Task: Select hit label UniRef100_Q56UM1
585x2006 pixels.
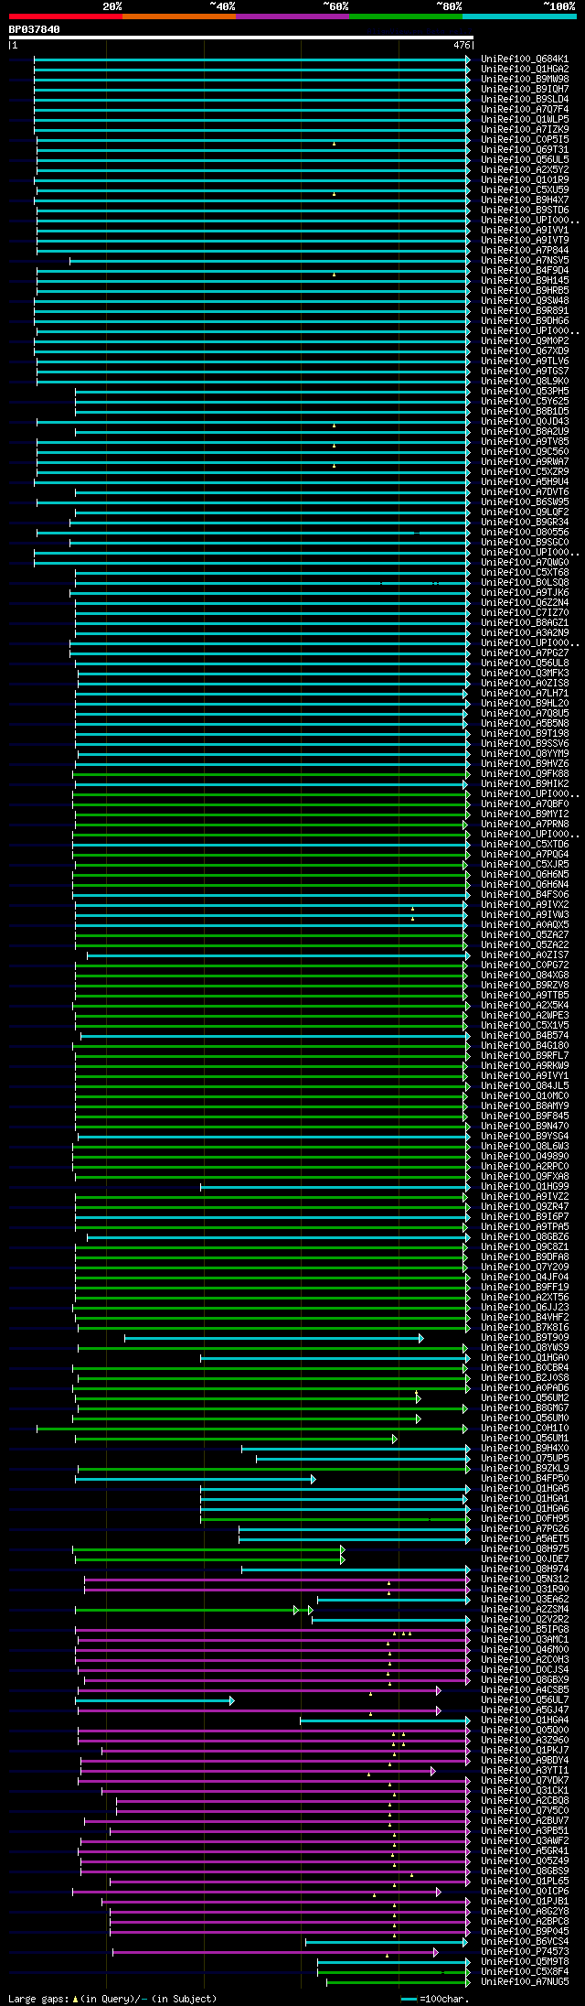Action: click(525, 1438)
